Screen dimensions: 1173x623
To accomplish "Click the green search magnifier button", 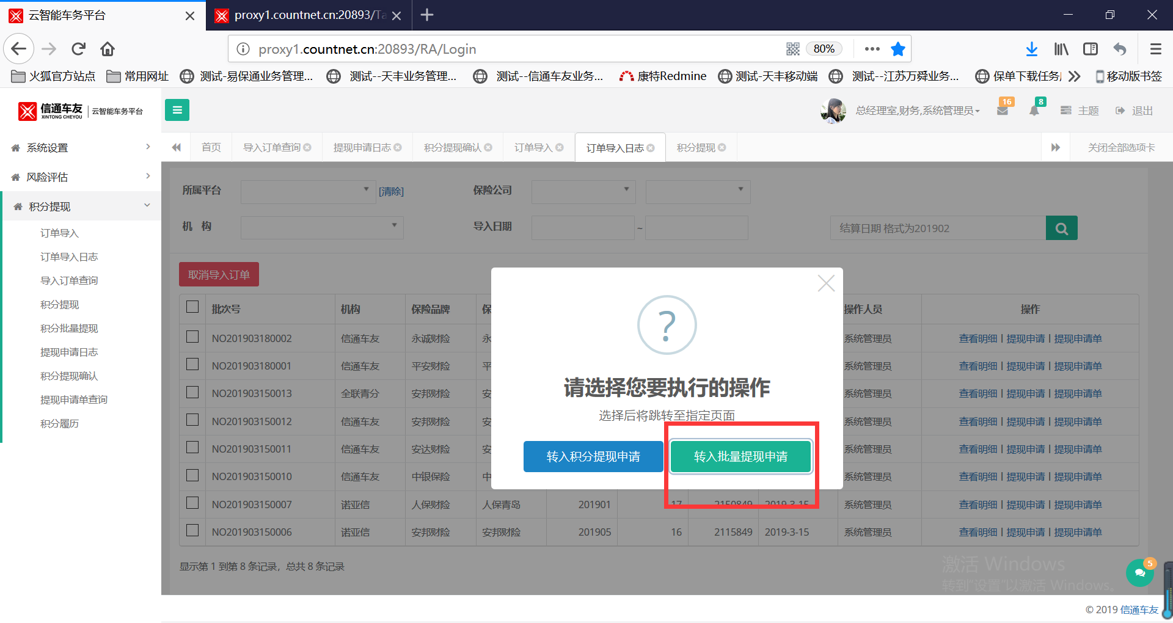I will click(1061, 228).
